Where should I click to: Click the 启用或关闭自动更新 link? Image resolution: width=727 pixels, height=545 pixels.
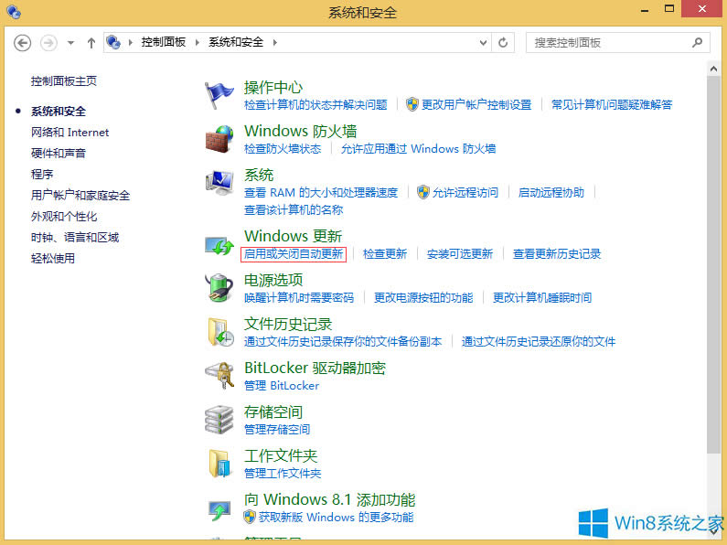click(294, 254)
